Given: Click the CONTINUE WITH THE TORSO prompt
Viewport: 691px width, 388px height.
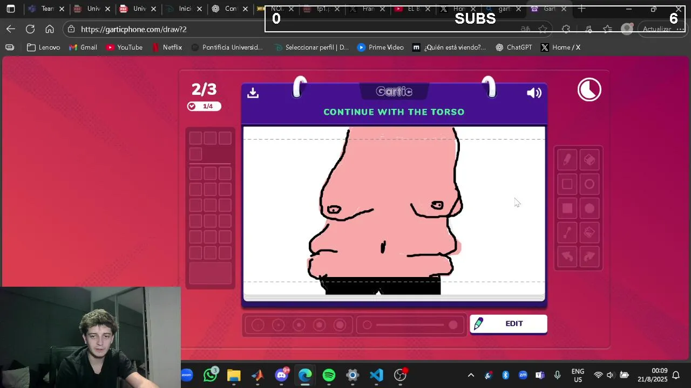Looking at the screenshot, I should 394,112.
